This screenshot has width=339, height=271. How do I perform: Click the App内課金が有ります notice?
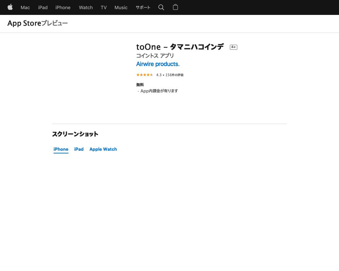(x=159, y=91)
